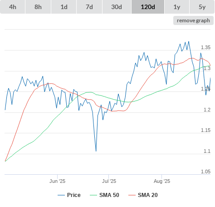This screenshot has height=207, width=215.
Task: Click the Aug '25 axis label
Action: point(162,181)
